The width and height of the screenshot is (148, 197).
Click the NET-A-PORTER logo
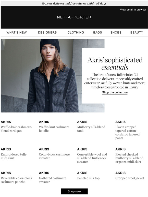click(74, 17)
